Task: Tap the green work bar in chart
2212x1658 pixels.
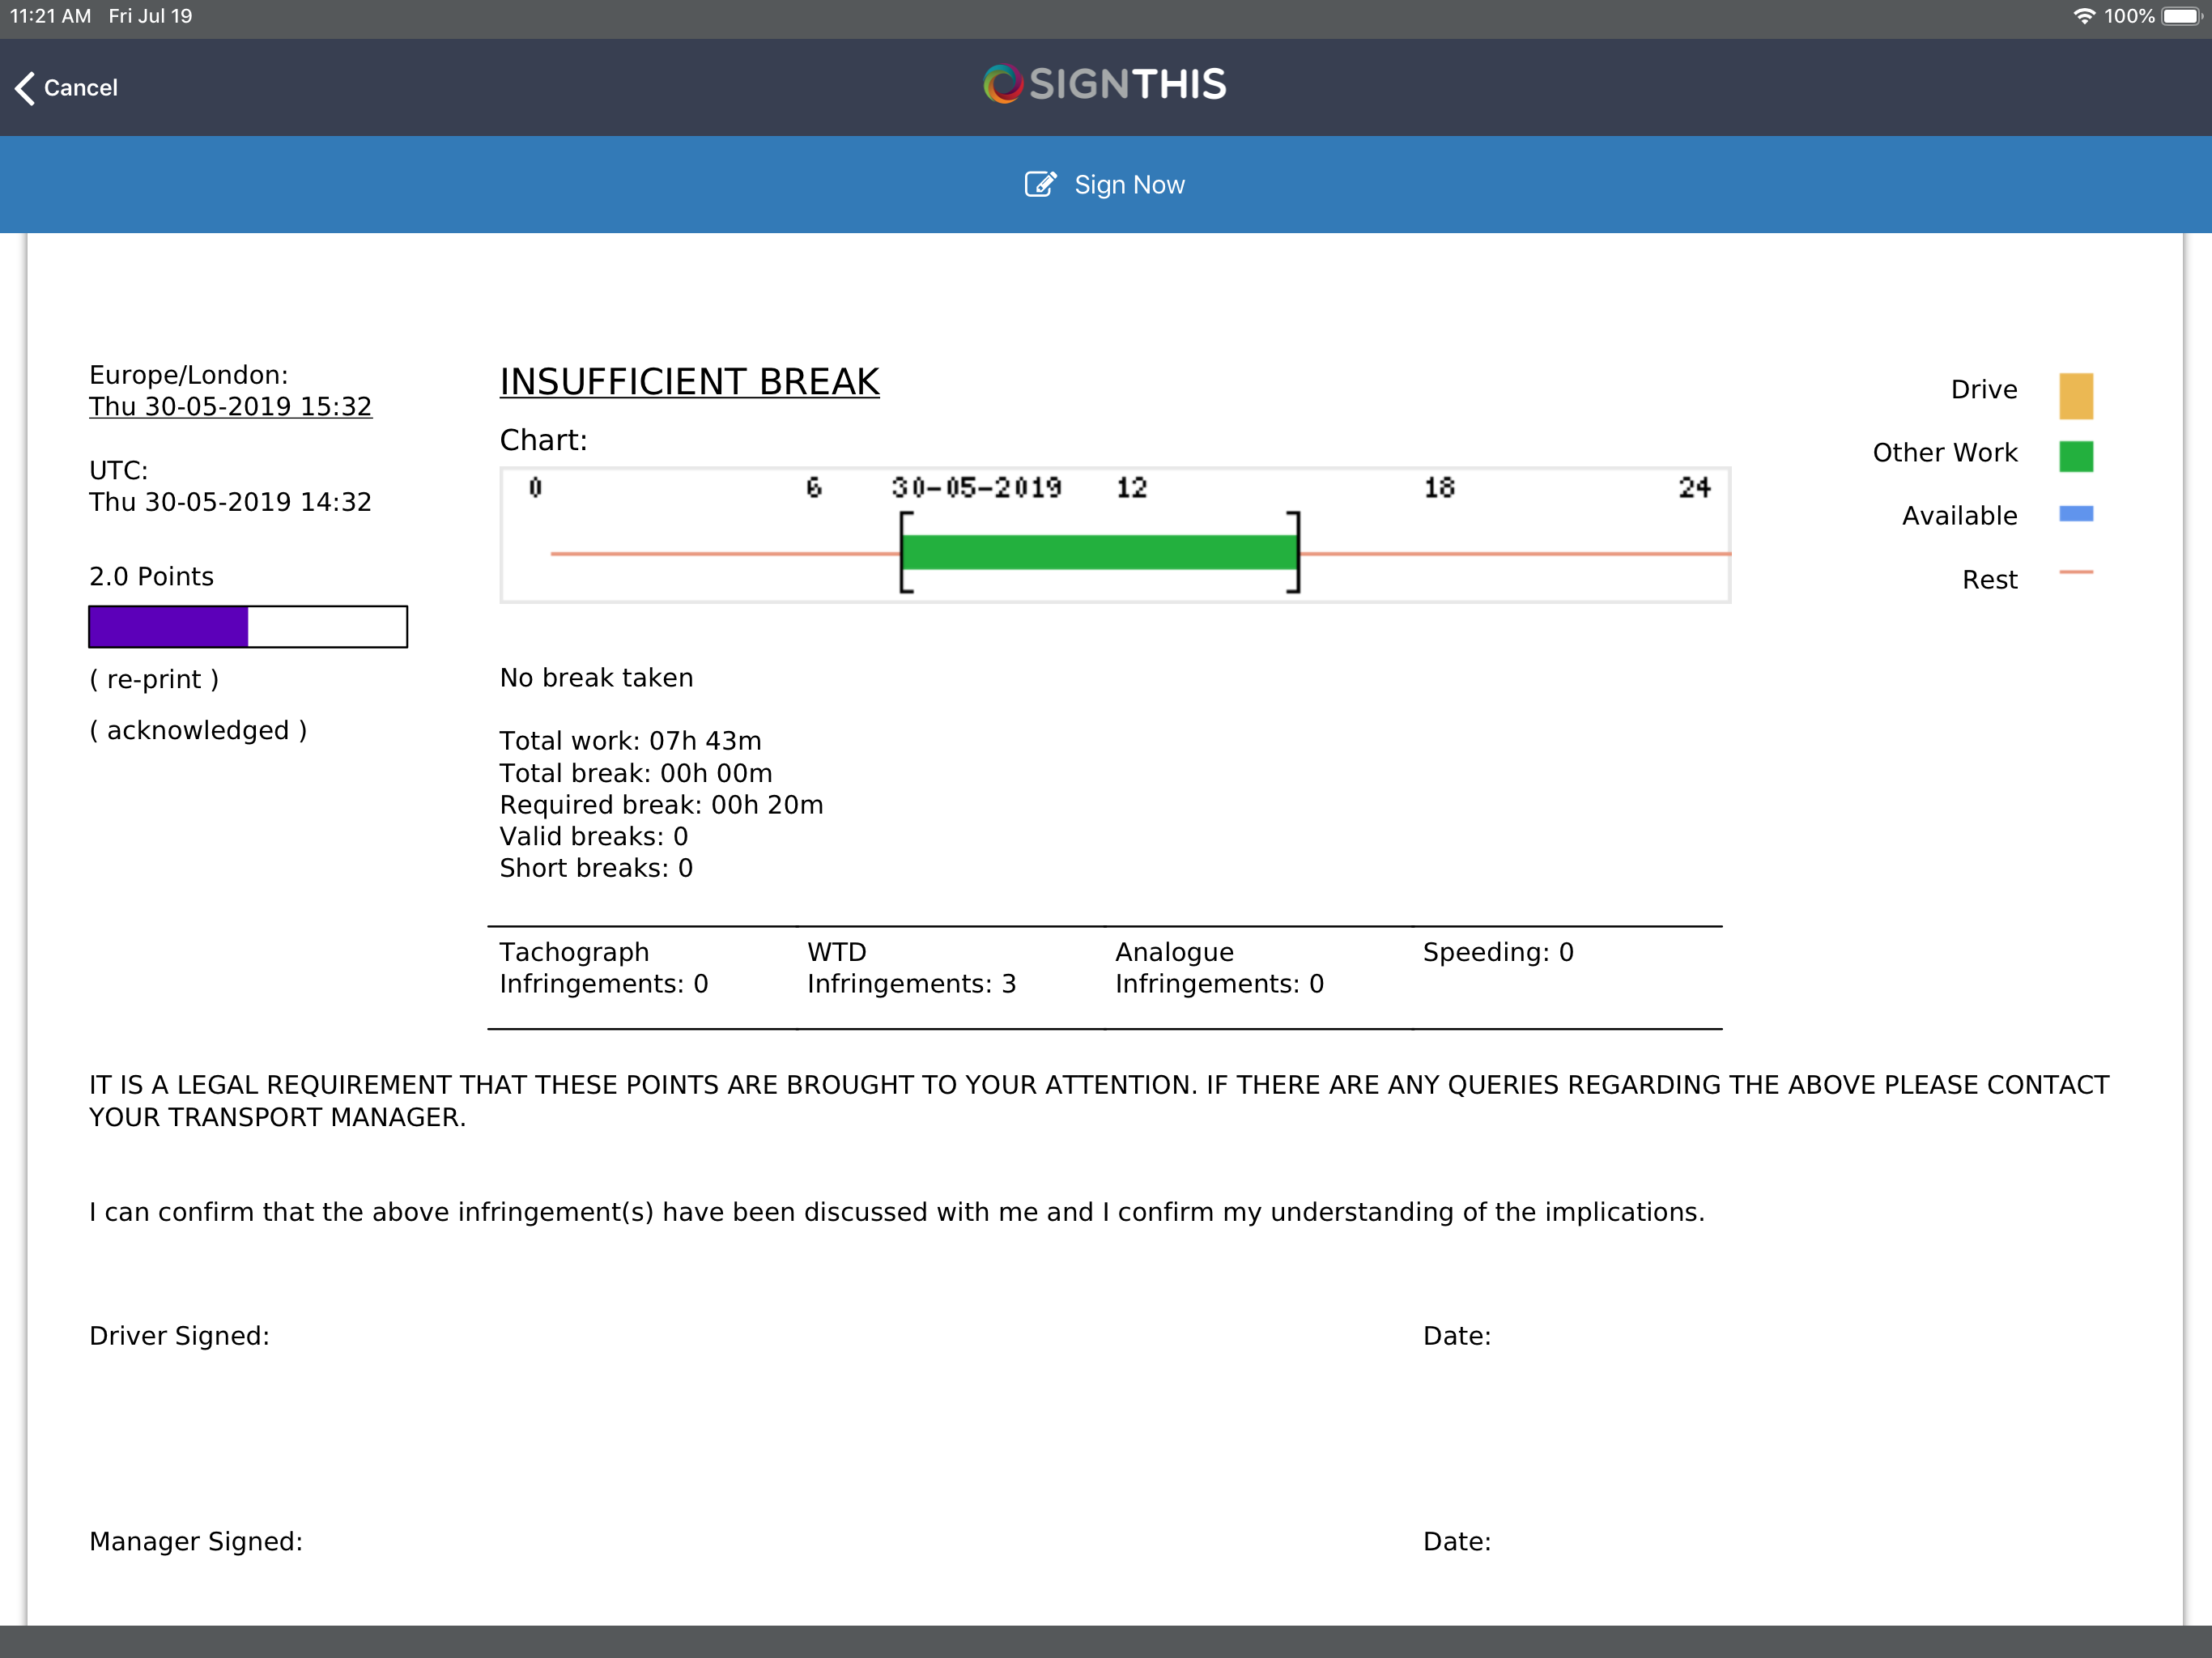Action: 1099,552
